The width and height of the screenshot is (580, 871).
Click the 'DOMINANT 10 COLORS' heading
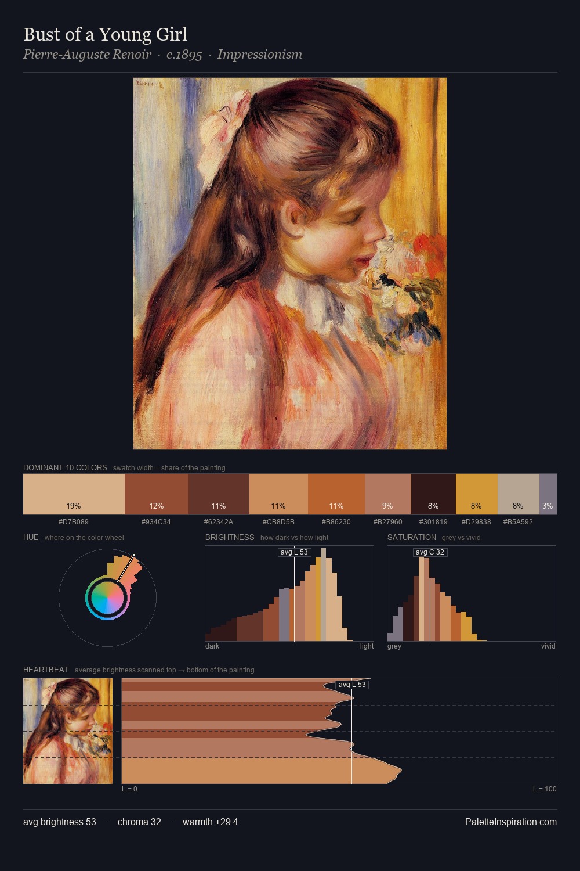click(65, 467)
